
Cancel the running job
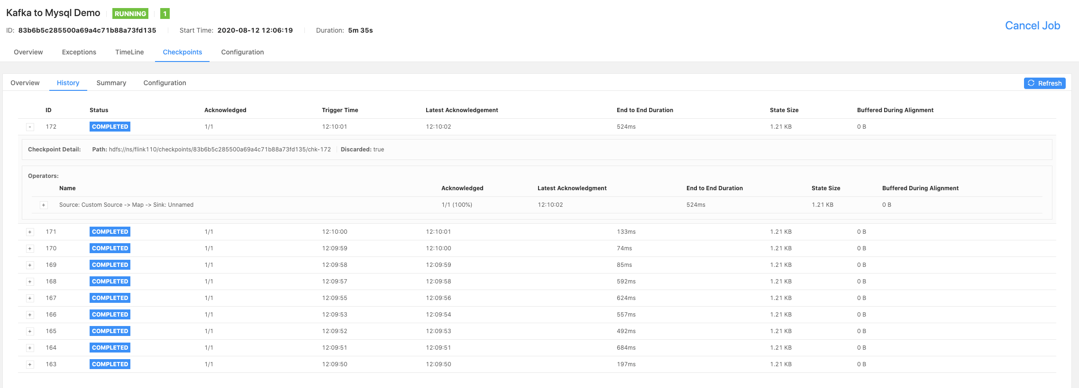point(1033,26)
